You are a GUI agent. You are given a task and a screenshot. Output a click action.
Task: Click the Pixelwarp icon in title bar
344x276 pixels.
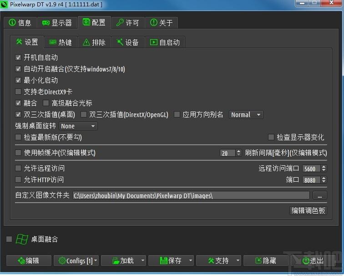click(x=5, y=5)
